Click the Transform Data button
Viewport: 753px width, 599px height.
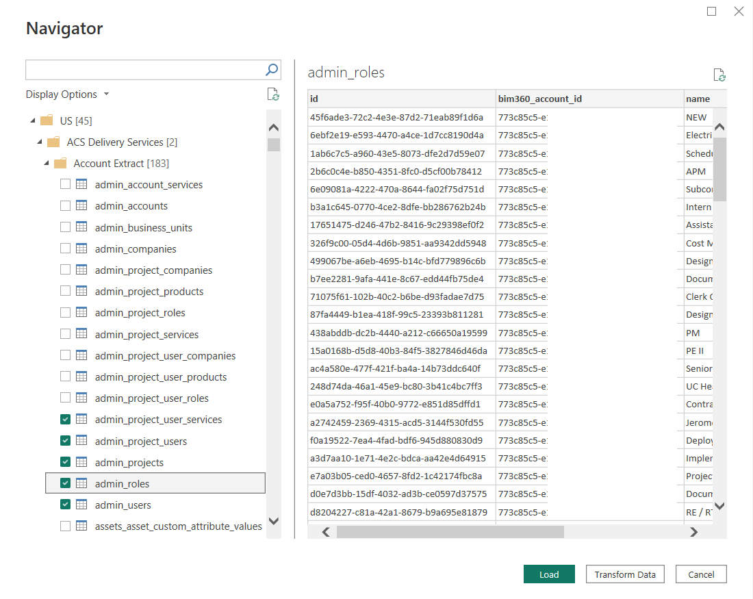624,574
